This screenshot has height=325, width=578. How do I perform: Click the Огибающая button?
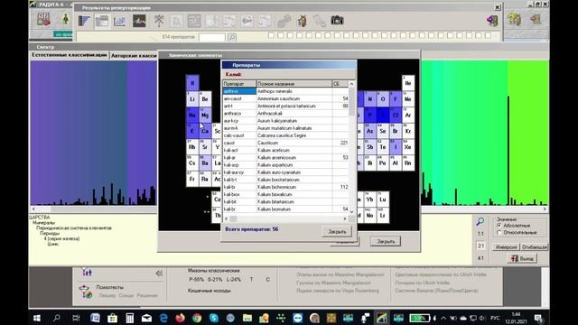(535, 246)
